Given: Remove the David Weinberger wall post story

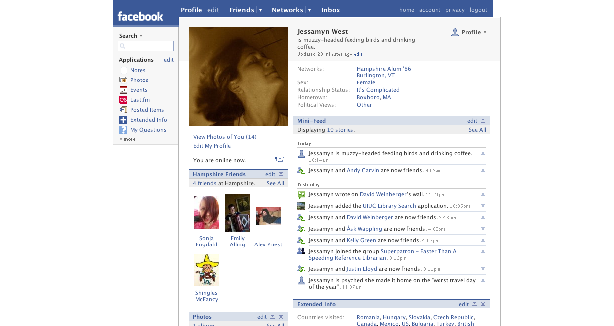Looking at the screenshot, I should (483, 194).
